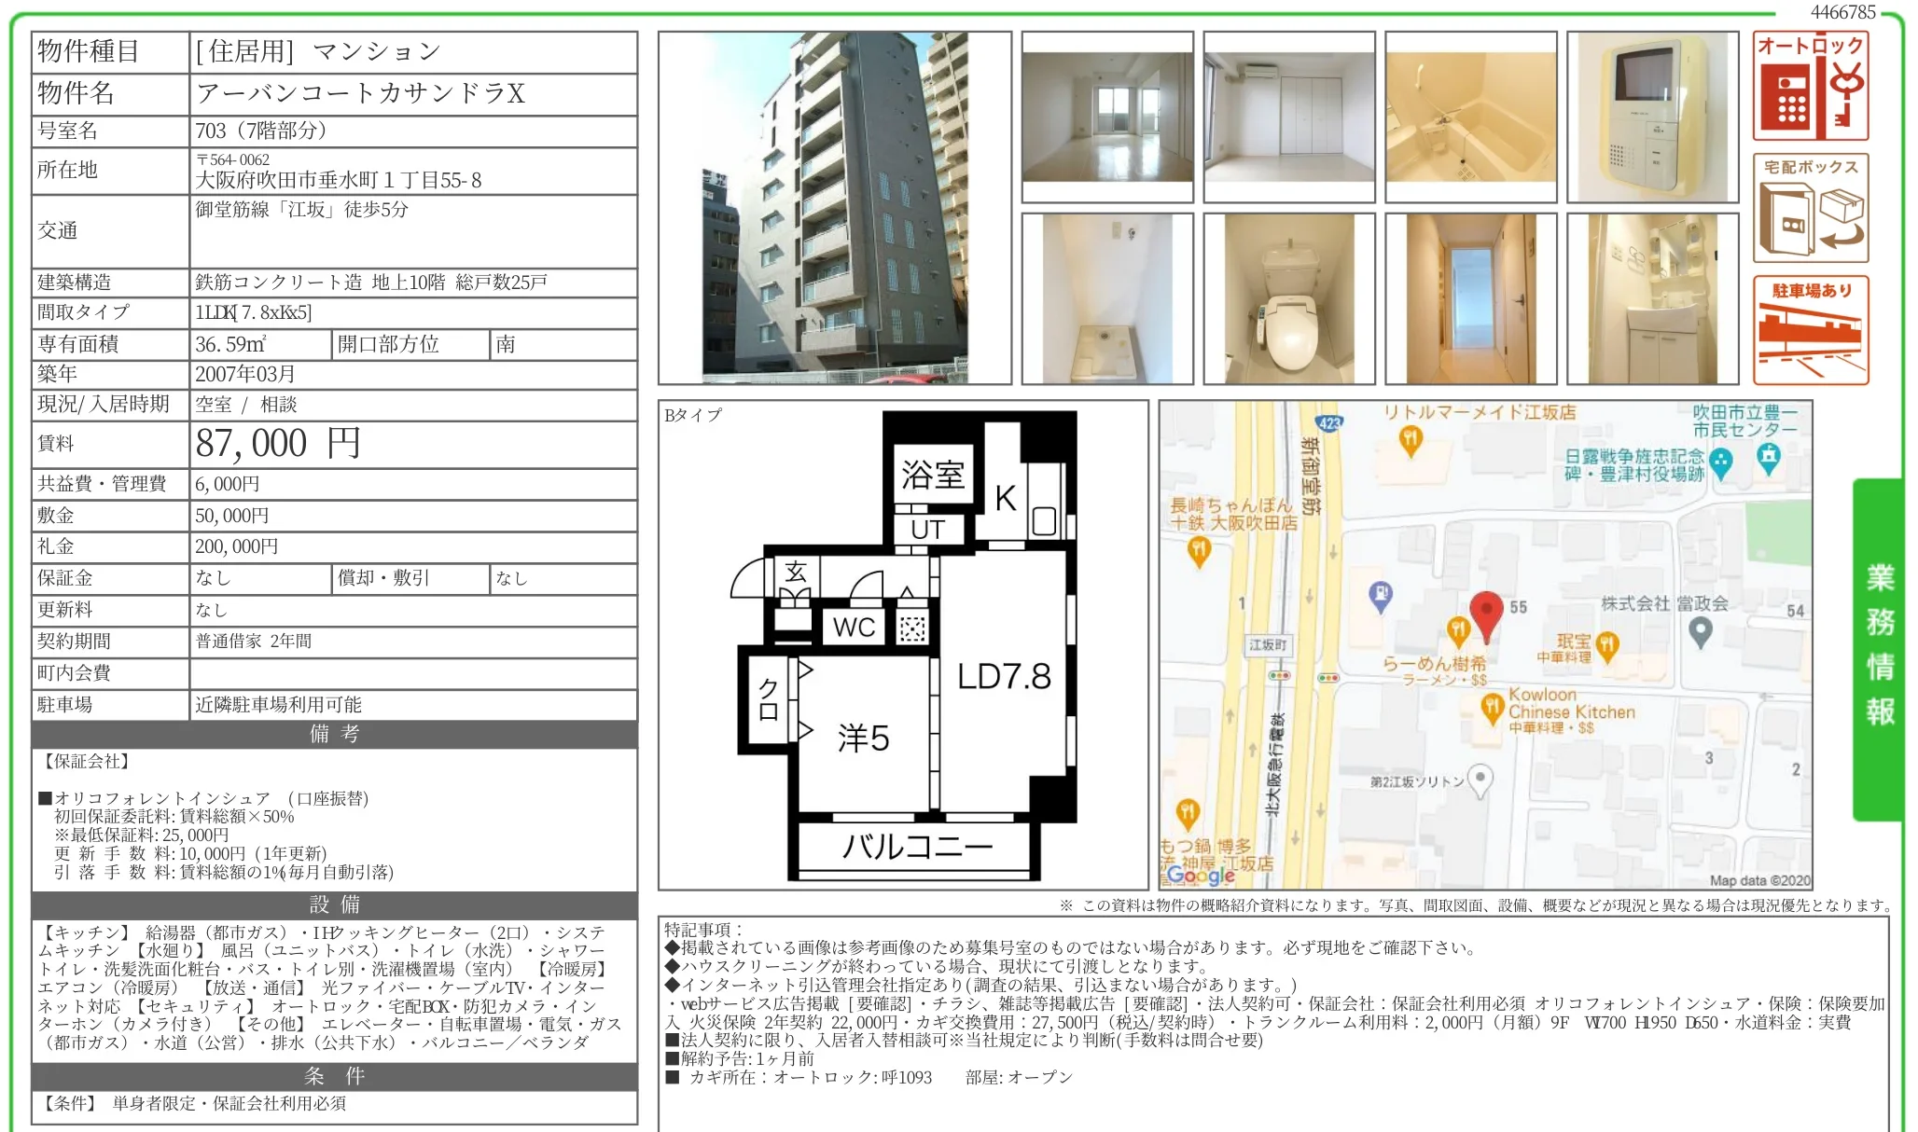Open the washbasin vanity photo thumbnail

[1652, 298]
